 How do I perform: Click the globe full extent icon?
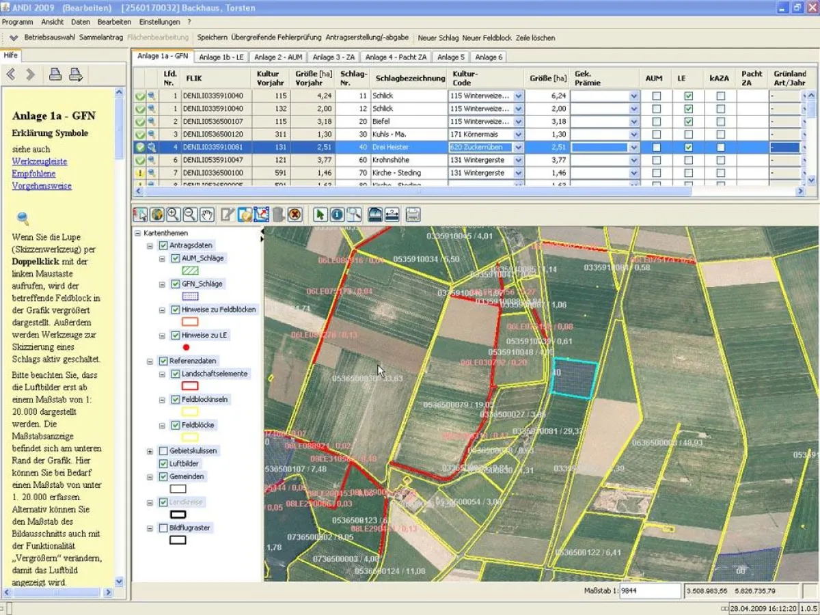(x=157, y=215)
